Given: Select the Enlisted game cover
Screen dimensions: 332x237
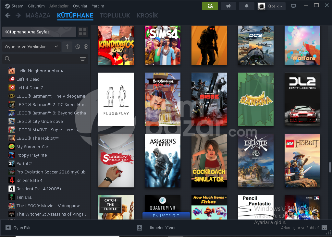Looking at the screenshot, I should [x=255, y=160].
